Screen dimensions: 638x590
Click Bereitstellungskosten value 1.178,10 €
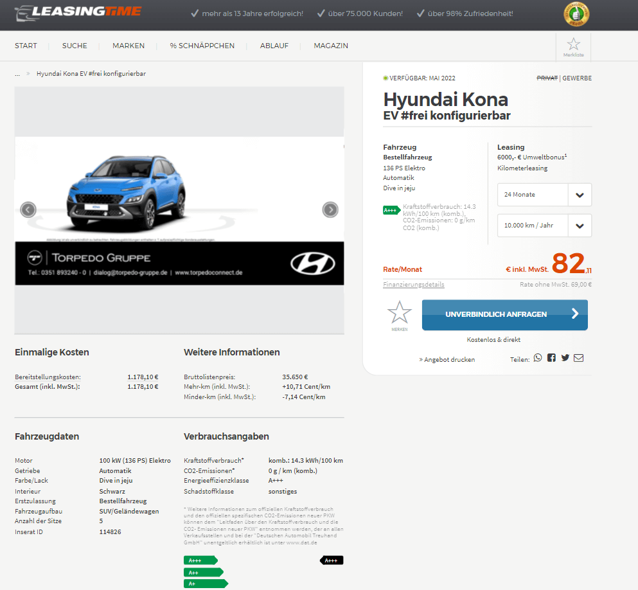(x=143, y=377)
